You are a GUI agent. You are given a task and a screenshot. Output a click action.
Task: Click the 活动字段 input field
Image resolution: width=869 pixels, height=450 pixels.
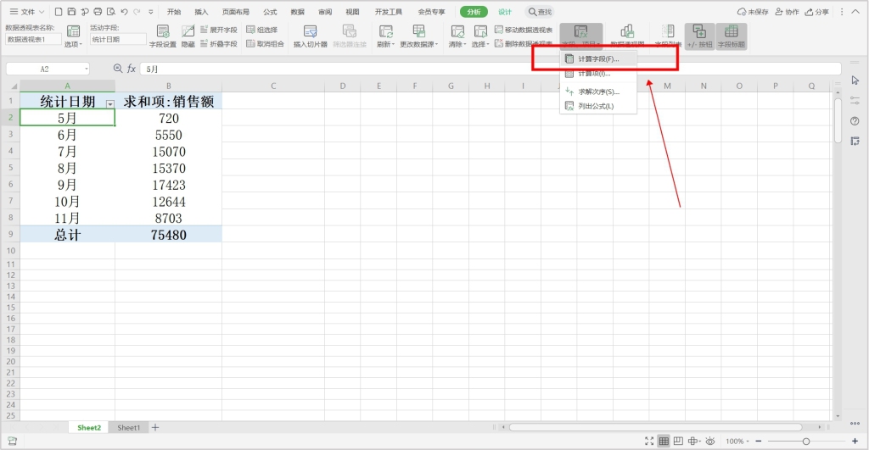pyautogui.click(x=118, y=39)
